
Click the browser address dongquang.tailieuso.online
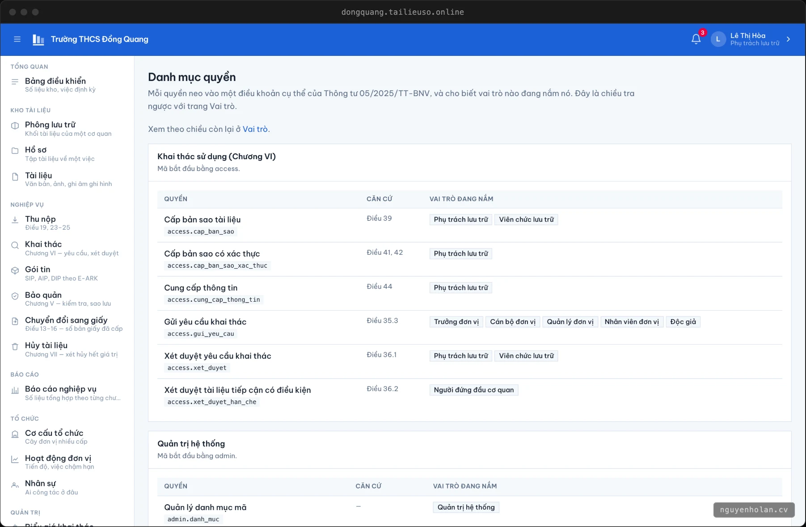coord(403,12)
